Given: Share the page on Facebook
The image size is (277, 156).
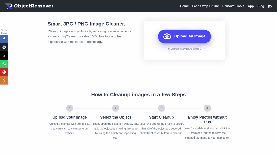Looking at the screenshot, I should [x=4, y=39].
